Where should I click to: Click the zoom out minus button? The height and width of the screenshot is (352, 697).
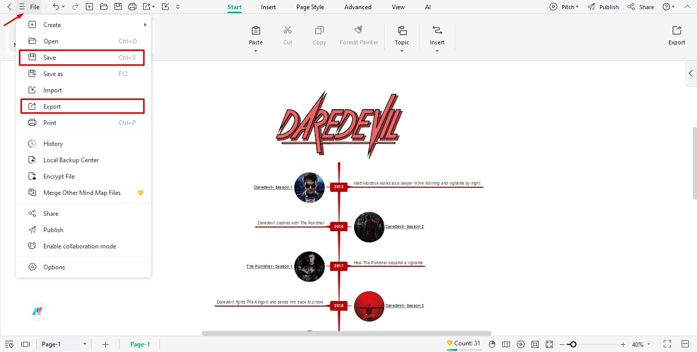coord(562,344)
